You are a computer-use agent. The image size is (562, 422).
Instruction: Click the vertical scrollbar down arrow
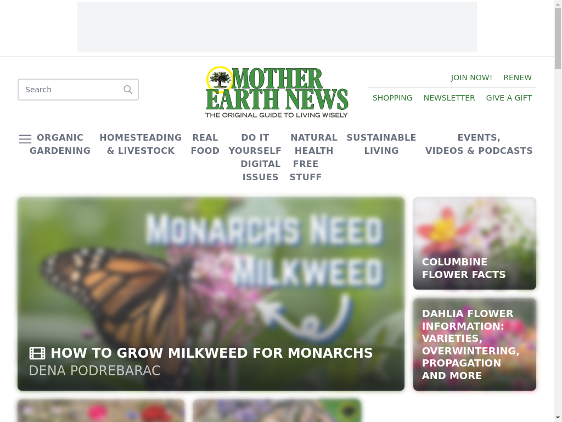click(x=558, y=418)
